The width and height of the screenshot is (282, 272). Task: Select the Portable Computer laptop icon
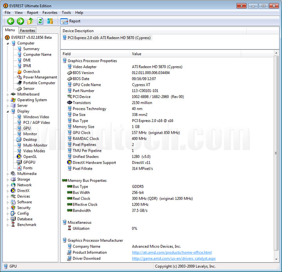tap(19, 83)
